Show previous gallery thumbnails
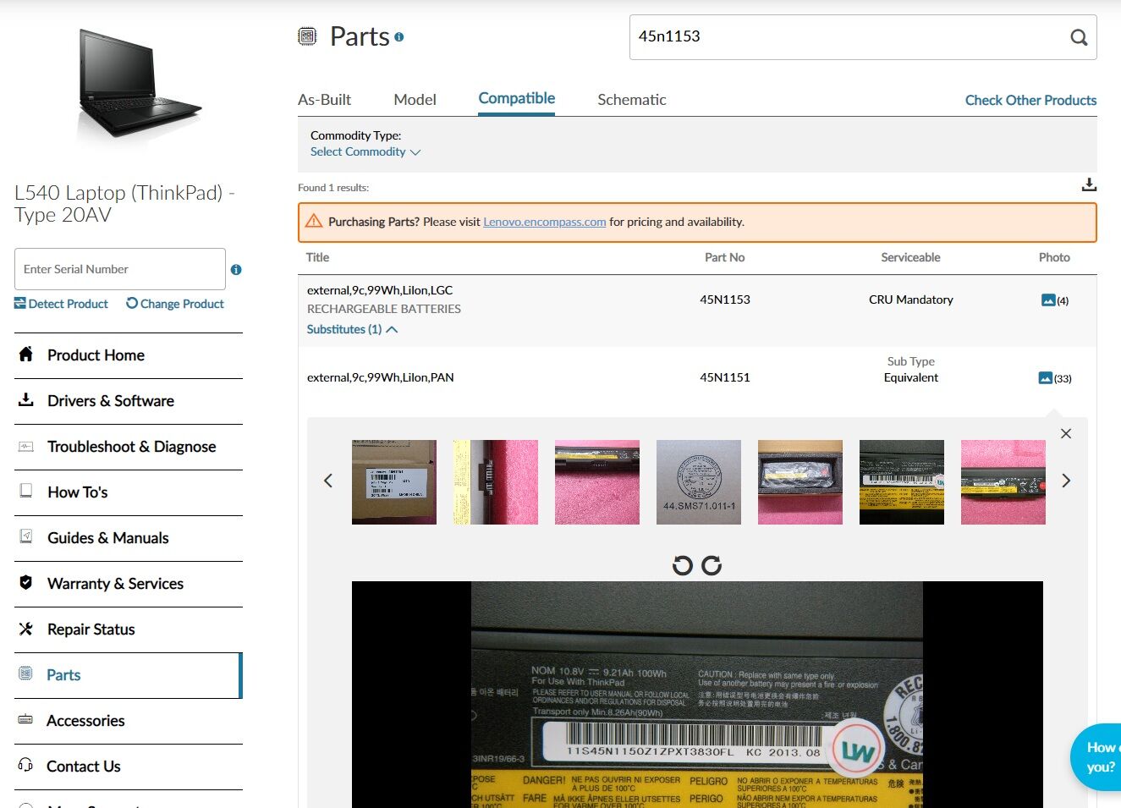This screenshot has width=1121, height=808. 328,481
